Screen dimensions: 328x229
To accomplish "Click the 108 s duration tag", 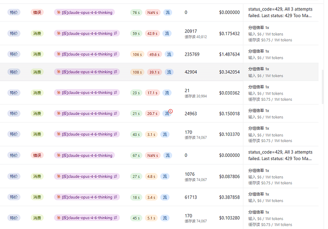I will (x=137, y=72).
